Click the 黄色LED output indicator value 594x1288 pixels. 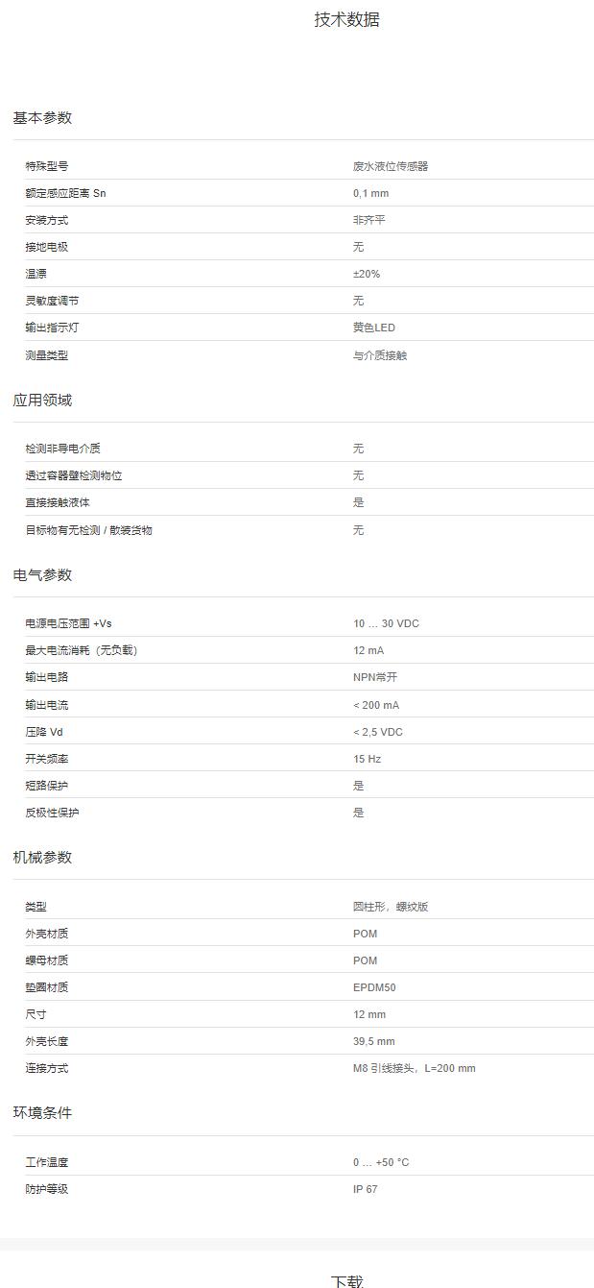pos(373,328)
